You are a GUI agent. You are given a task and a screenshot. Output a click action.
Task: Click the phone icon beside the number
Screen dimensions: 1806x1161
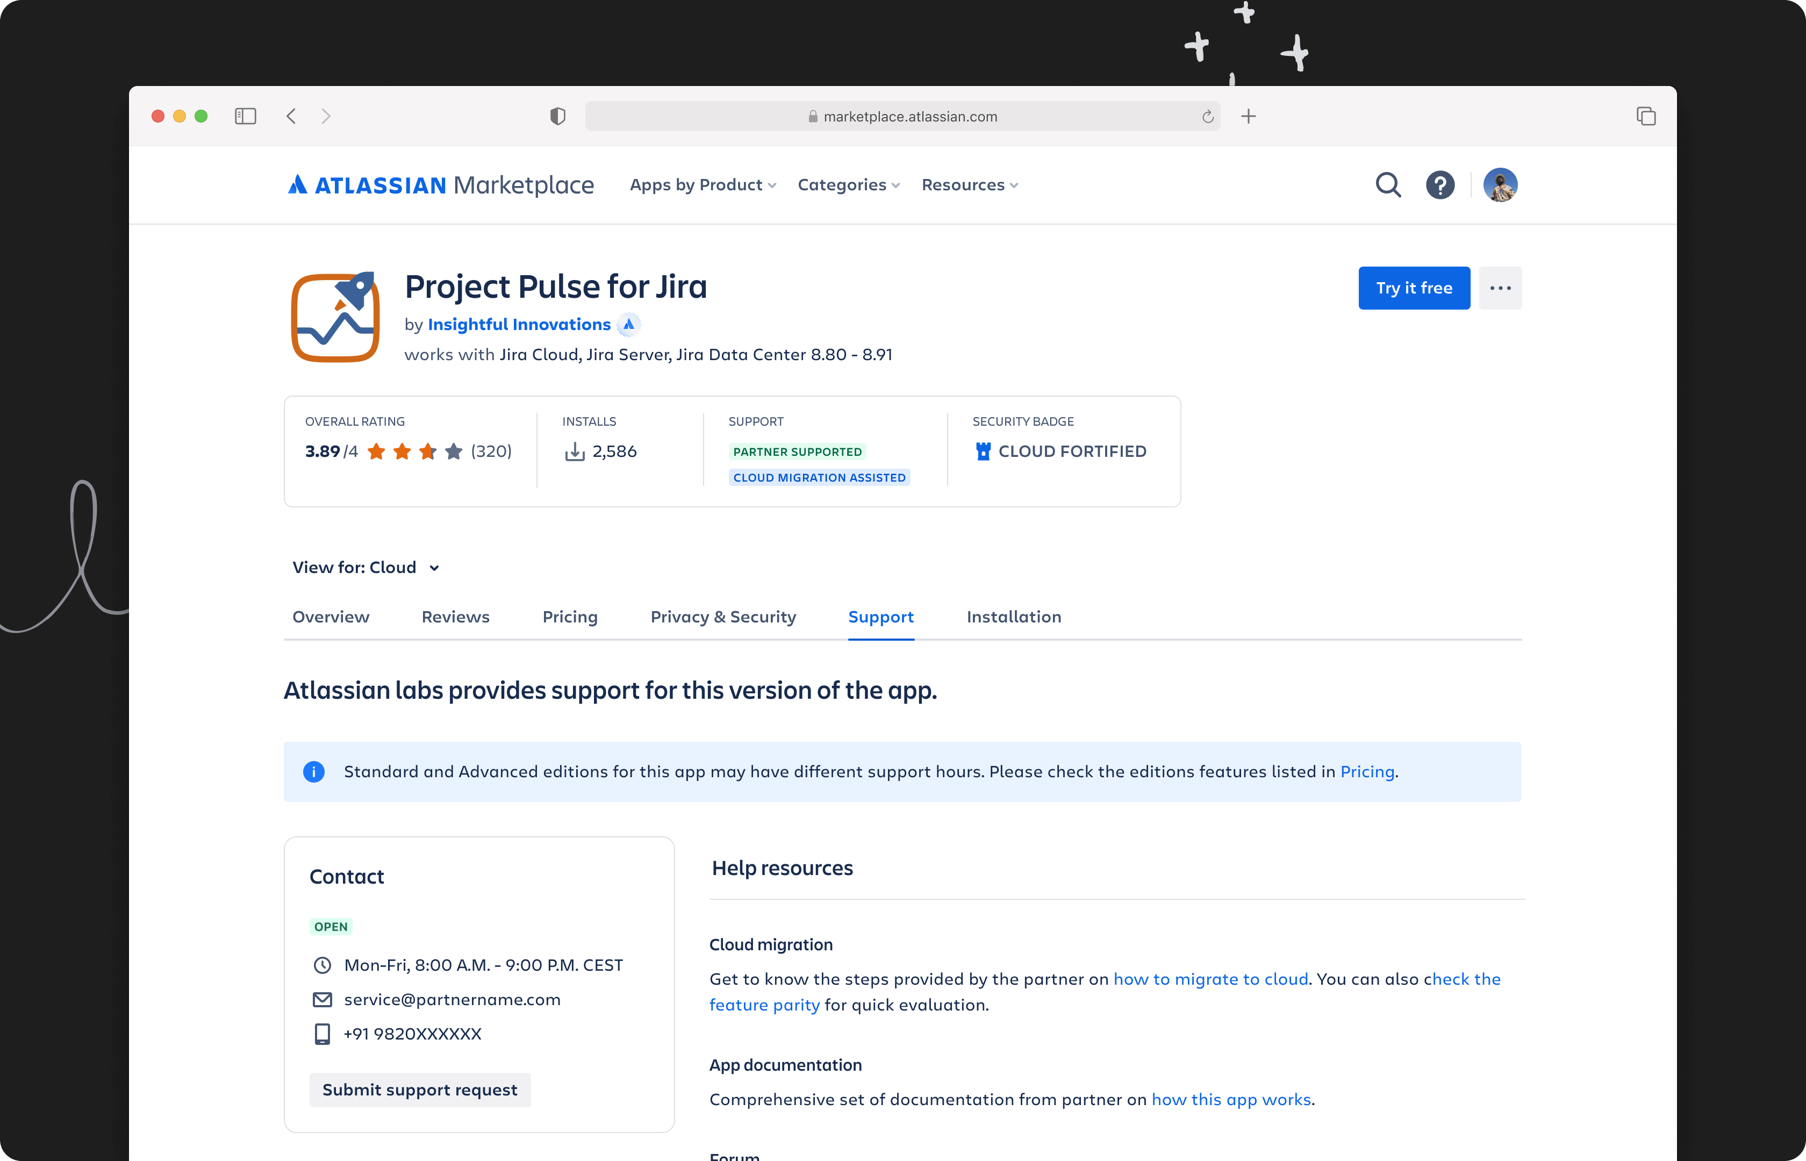322,1034
